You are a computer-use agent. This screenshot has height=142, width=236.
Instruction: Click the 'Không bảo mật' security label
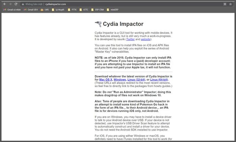point(34,4)
